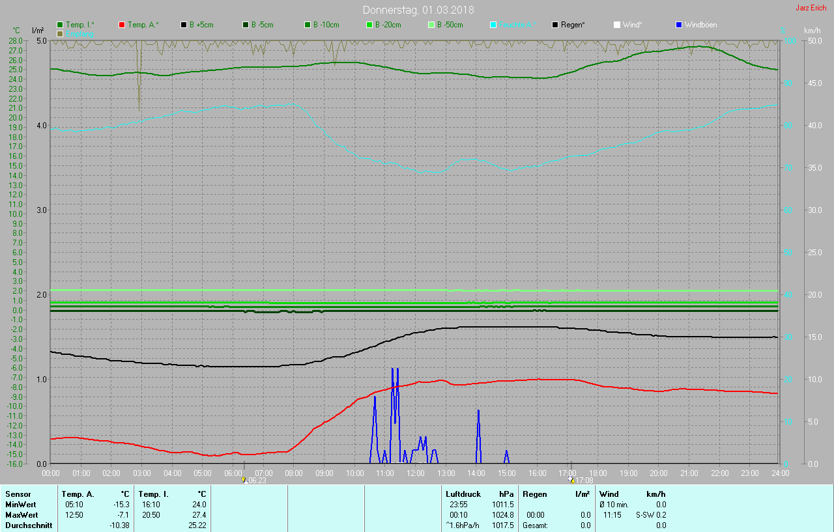Click the cyan legend square beside Regen

(493, 25)
